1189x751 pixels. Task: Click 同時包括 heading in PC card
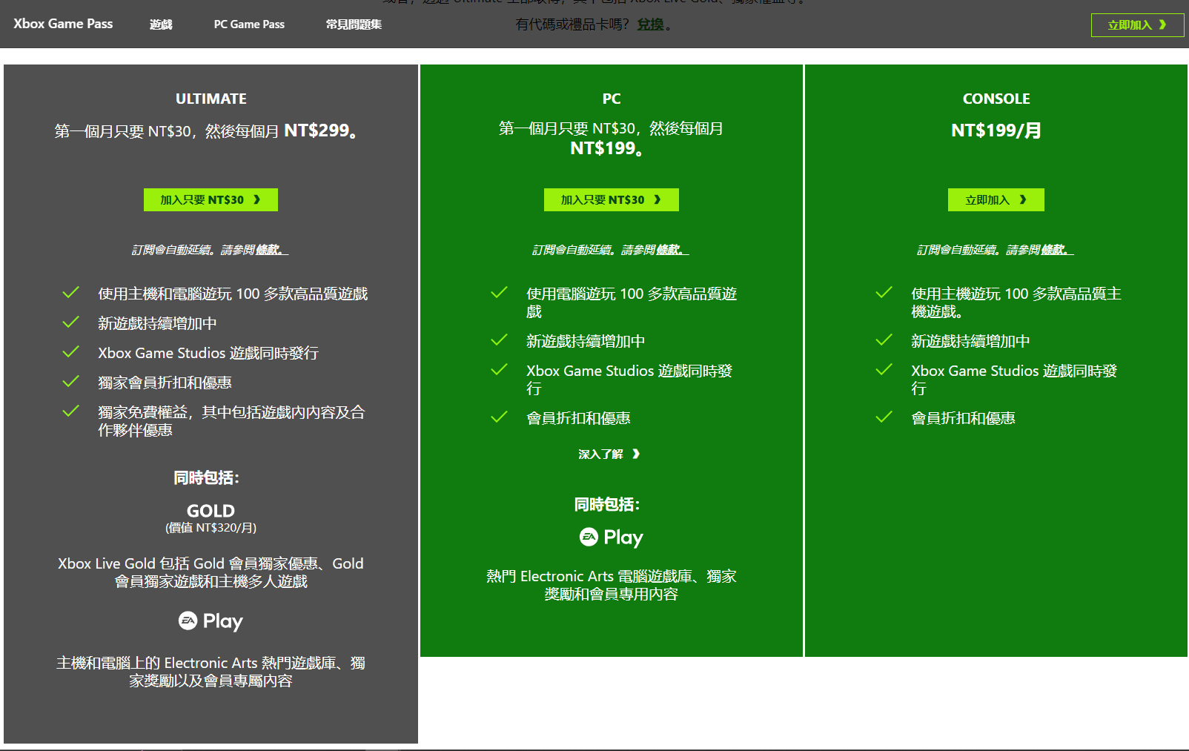coord(606,505)
